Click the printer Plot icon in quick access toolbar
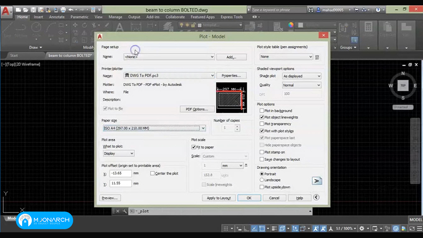 (x=63, y=10)
